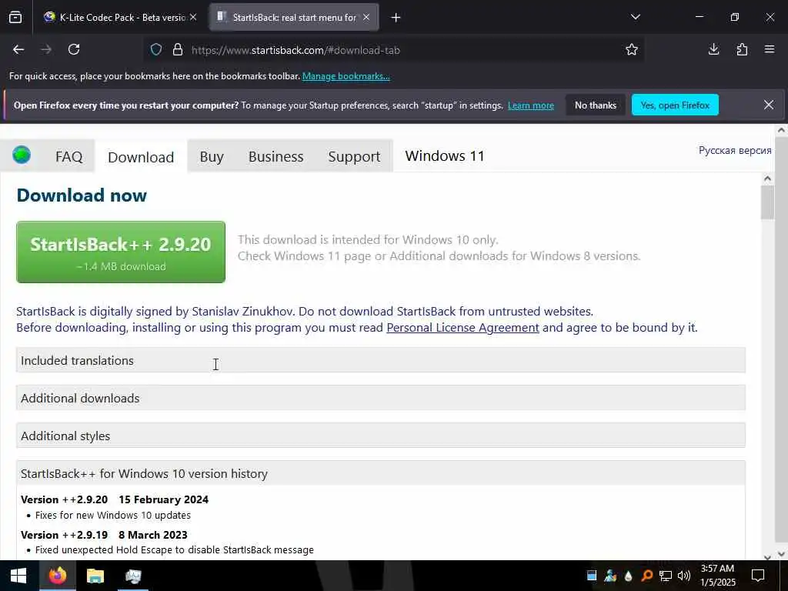Click the third taskbar app icon

tap(133, 576)
